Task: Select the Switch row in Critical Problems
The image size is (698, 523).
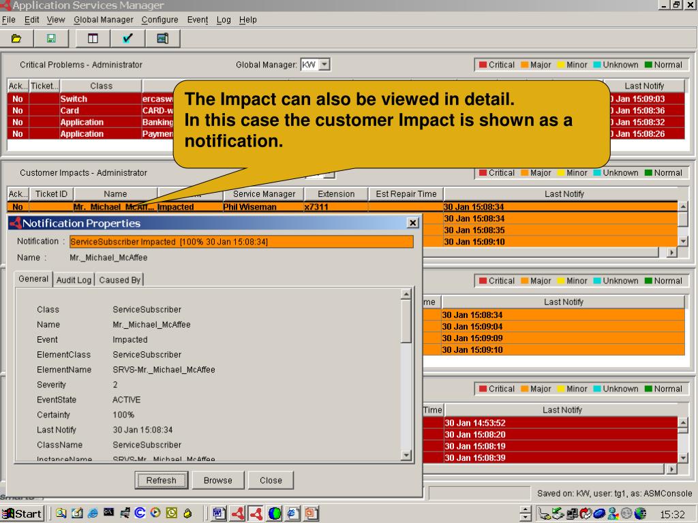Action: (x=346, y=99)
